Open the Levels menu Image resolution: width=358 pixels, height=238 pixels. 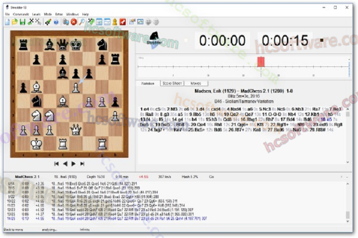(36, 14)
